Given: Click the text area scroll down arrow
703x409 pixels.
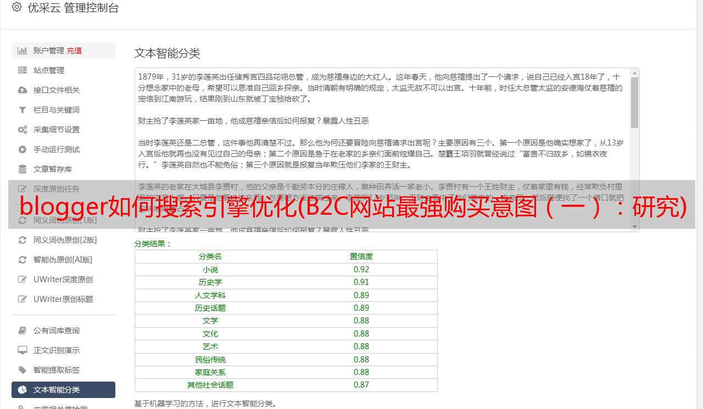Looking at the screenshot, I should [635, 227].
